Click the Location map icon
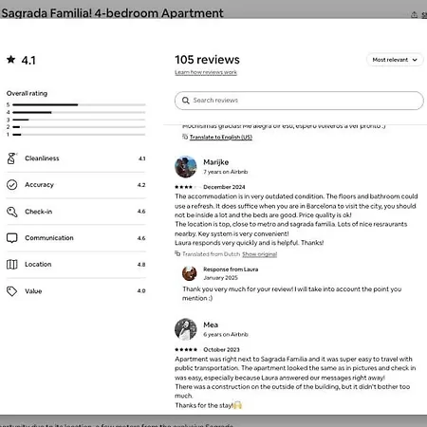 click(x=12, y=264)
